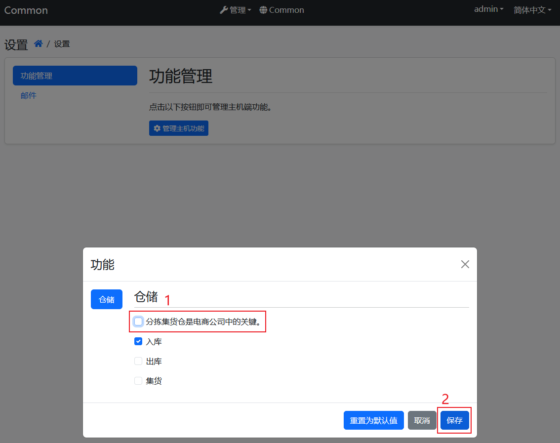560x443 pixels.
Task: Click the globe icon beside Common
Action: click(263, 10)
